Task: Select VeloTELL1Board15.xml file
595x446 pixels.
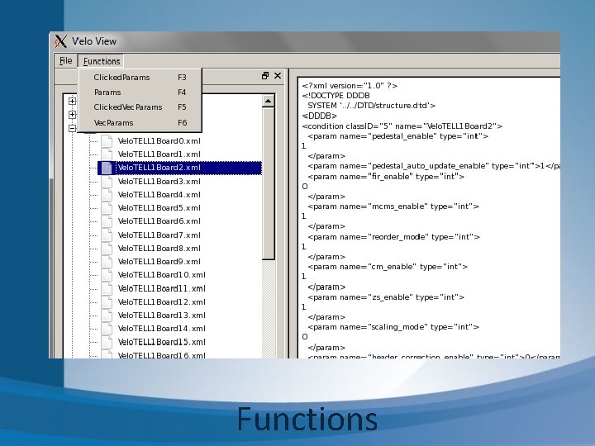Action: [161, 342]
